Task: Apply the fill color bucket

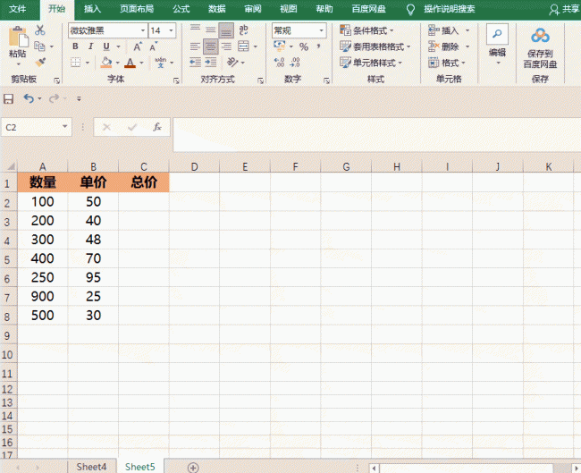Action: coord(106,63)
